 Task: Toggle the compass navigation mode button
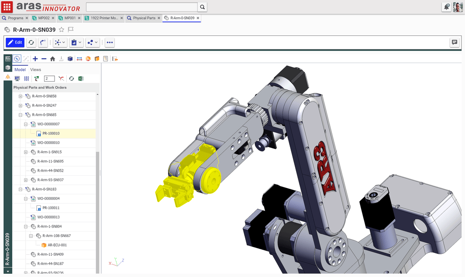click(17, 59)
